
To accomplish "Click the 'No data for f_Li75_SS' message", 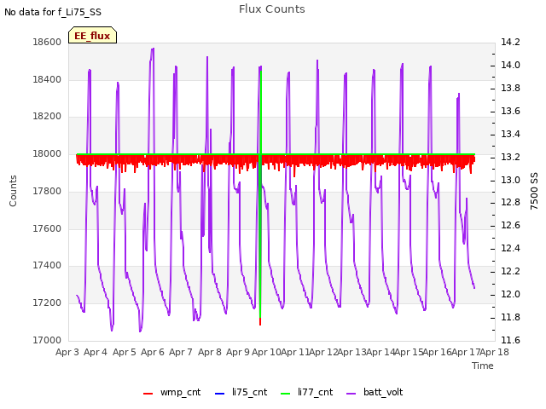I will pos(53,12).
